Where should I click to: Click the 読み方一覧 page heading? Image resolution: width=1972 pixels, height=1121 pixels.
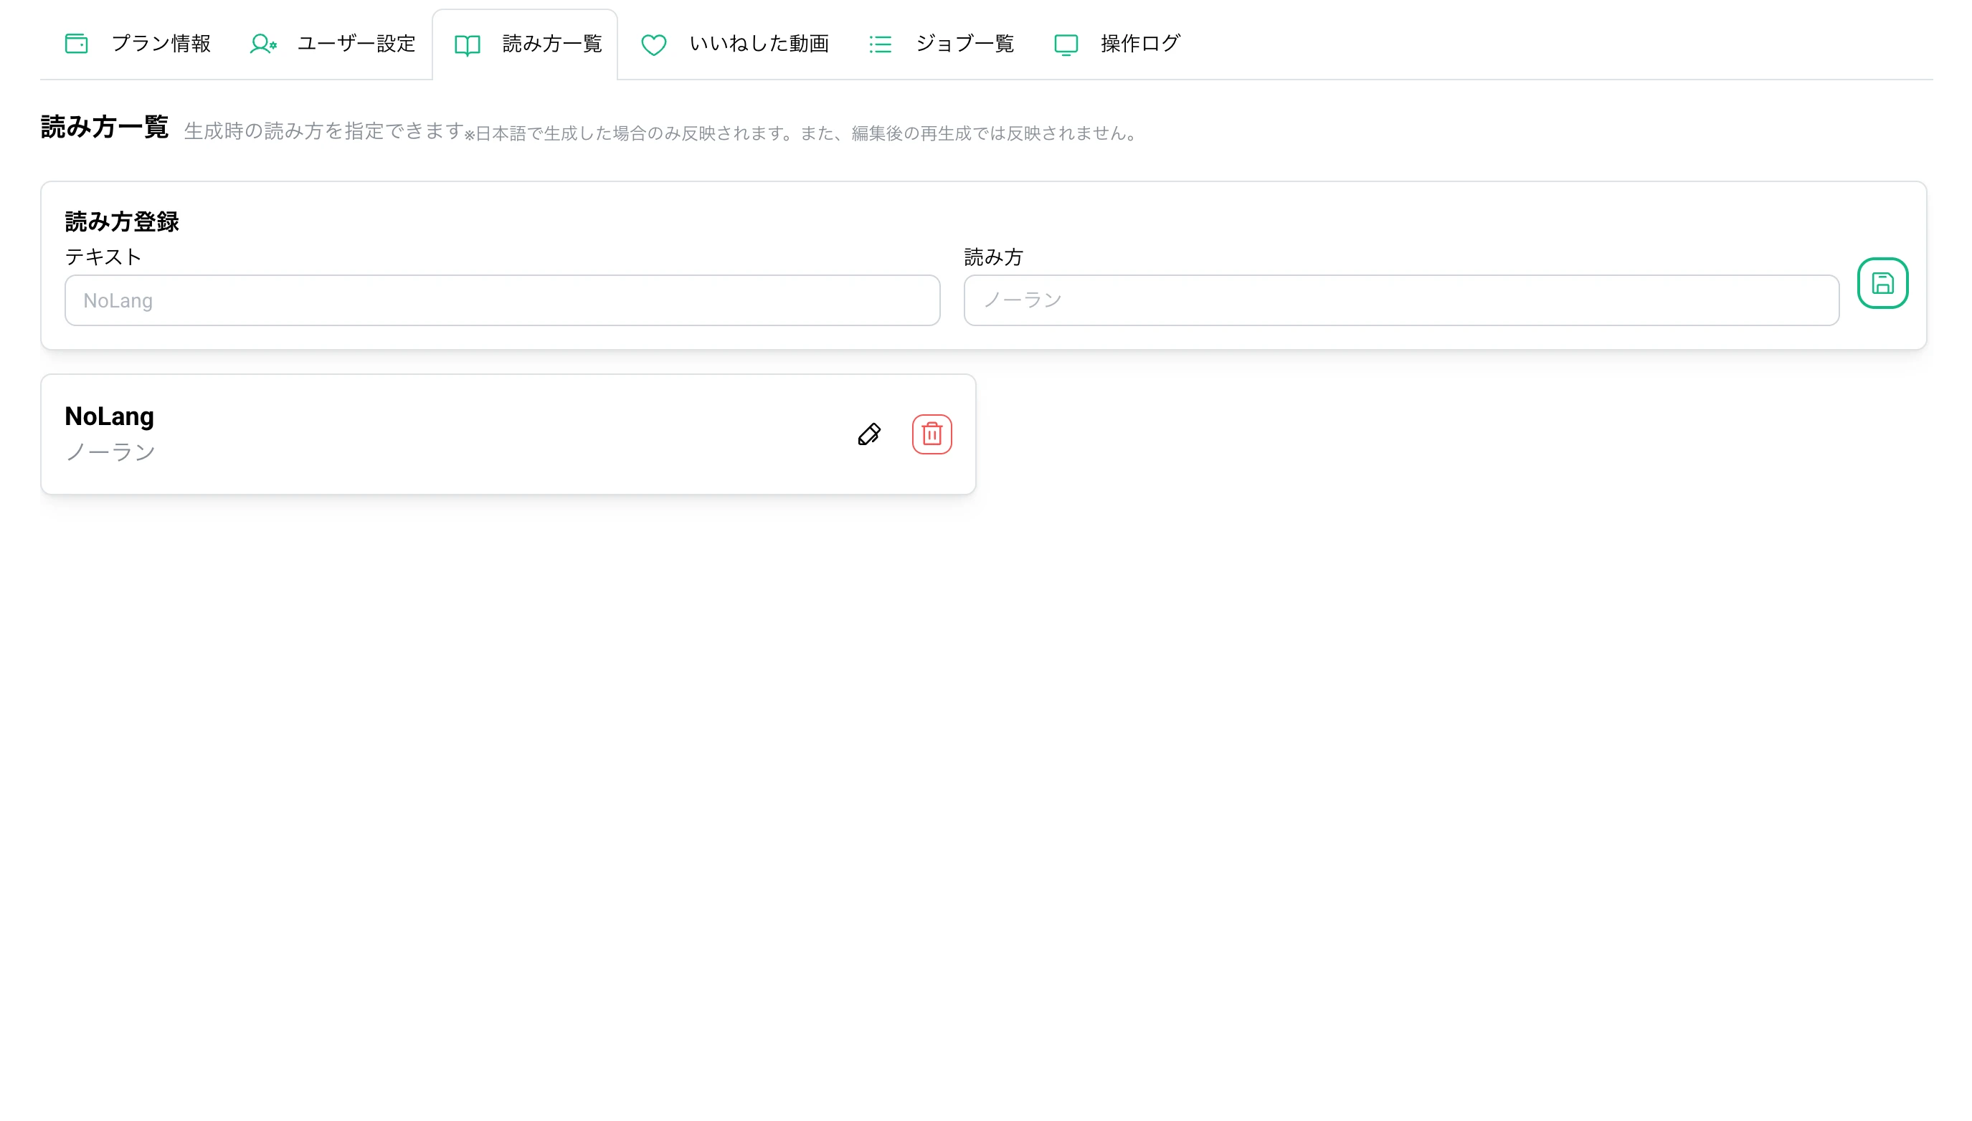105,127
